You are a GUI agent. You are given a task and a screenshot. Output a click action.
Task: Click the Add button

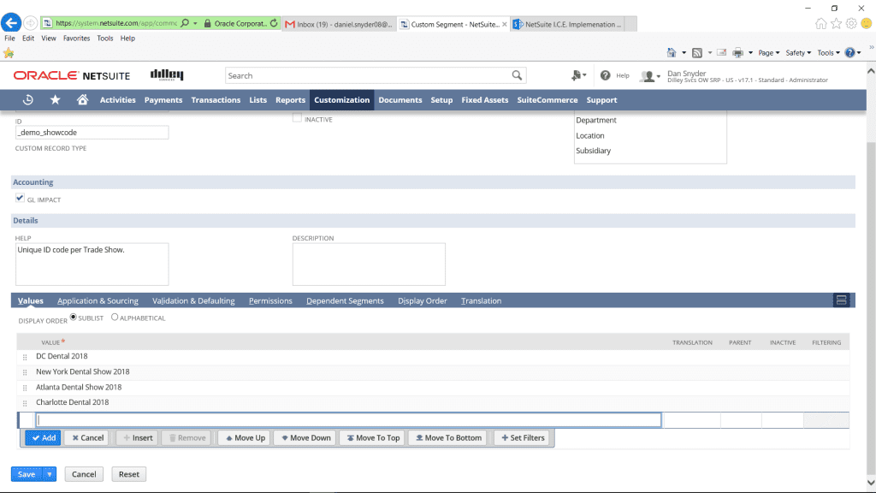pos(43,437)
